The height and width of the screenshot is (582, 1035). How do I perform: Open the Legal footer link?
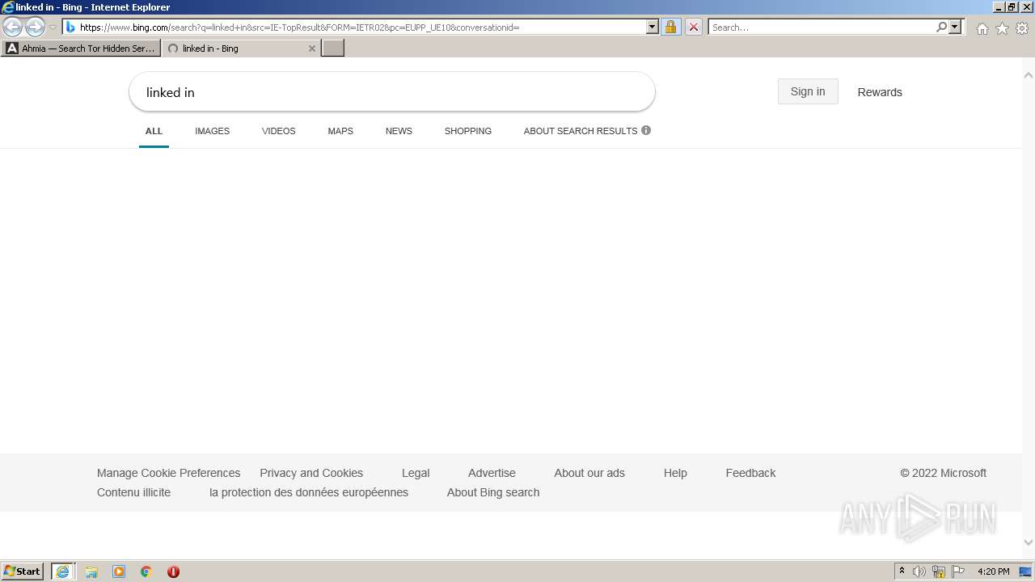point(416,473)
